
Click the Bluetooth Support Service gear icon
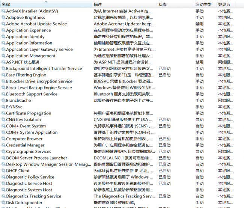point(3,94)
